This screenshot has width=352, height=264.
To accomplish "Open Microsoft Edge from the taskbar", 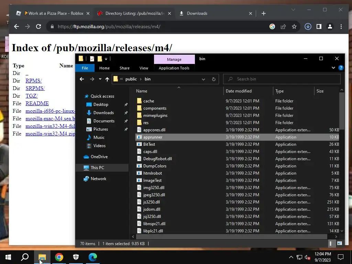I will coord(93,257).
